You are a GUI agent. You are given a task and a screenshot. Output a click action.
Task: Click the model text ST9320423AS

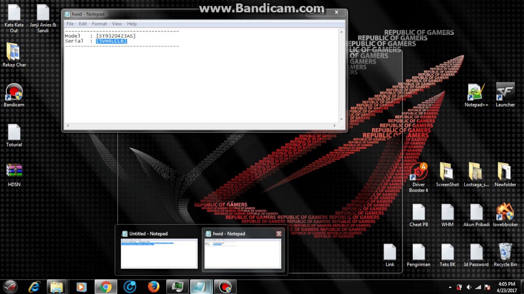(116, 36)
